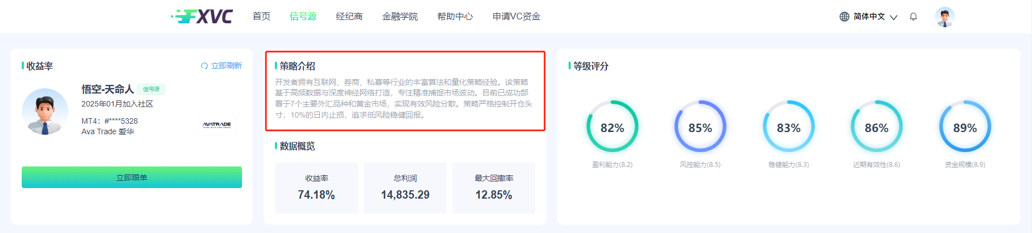
Task: Open the user avatar in header
Action: tap(945, 17)
